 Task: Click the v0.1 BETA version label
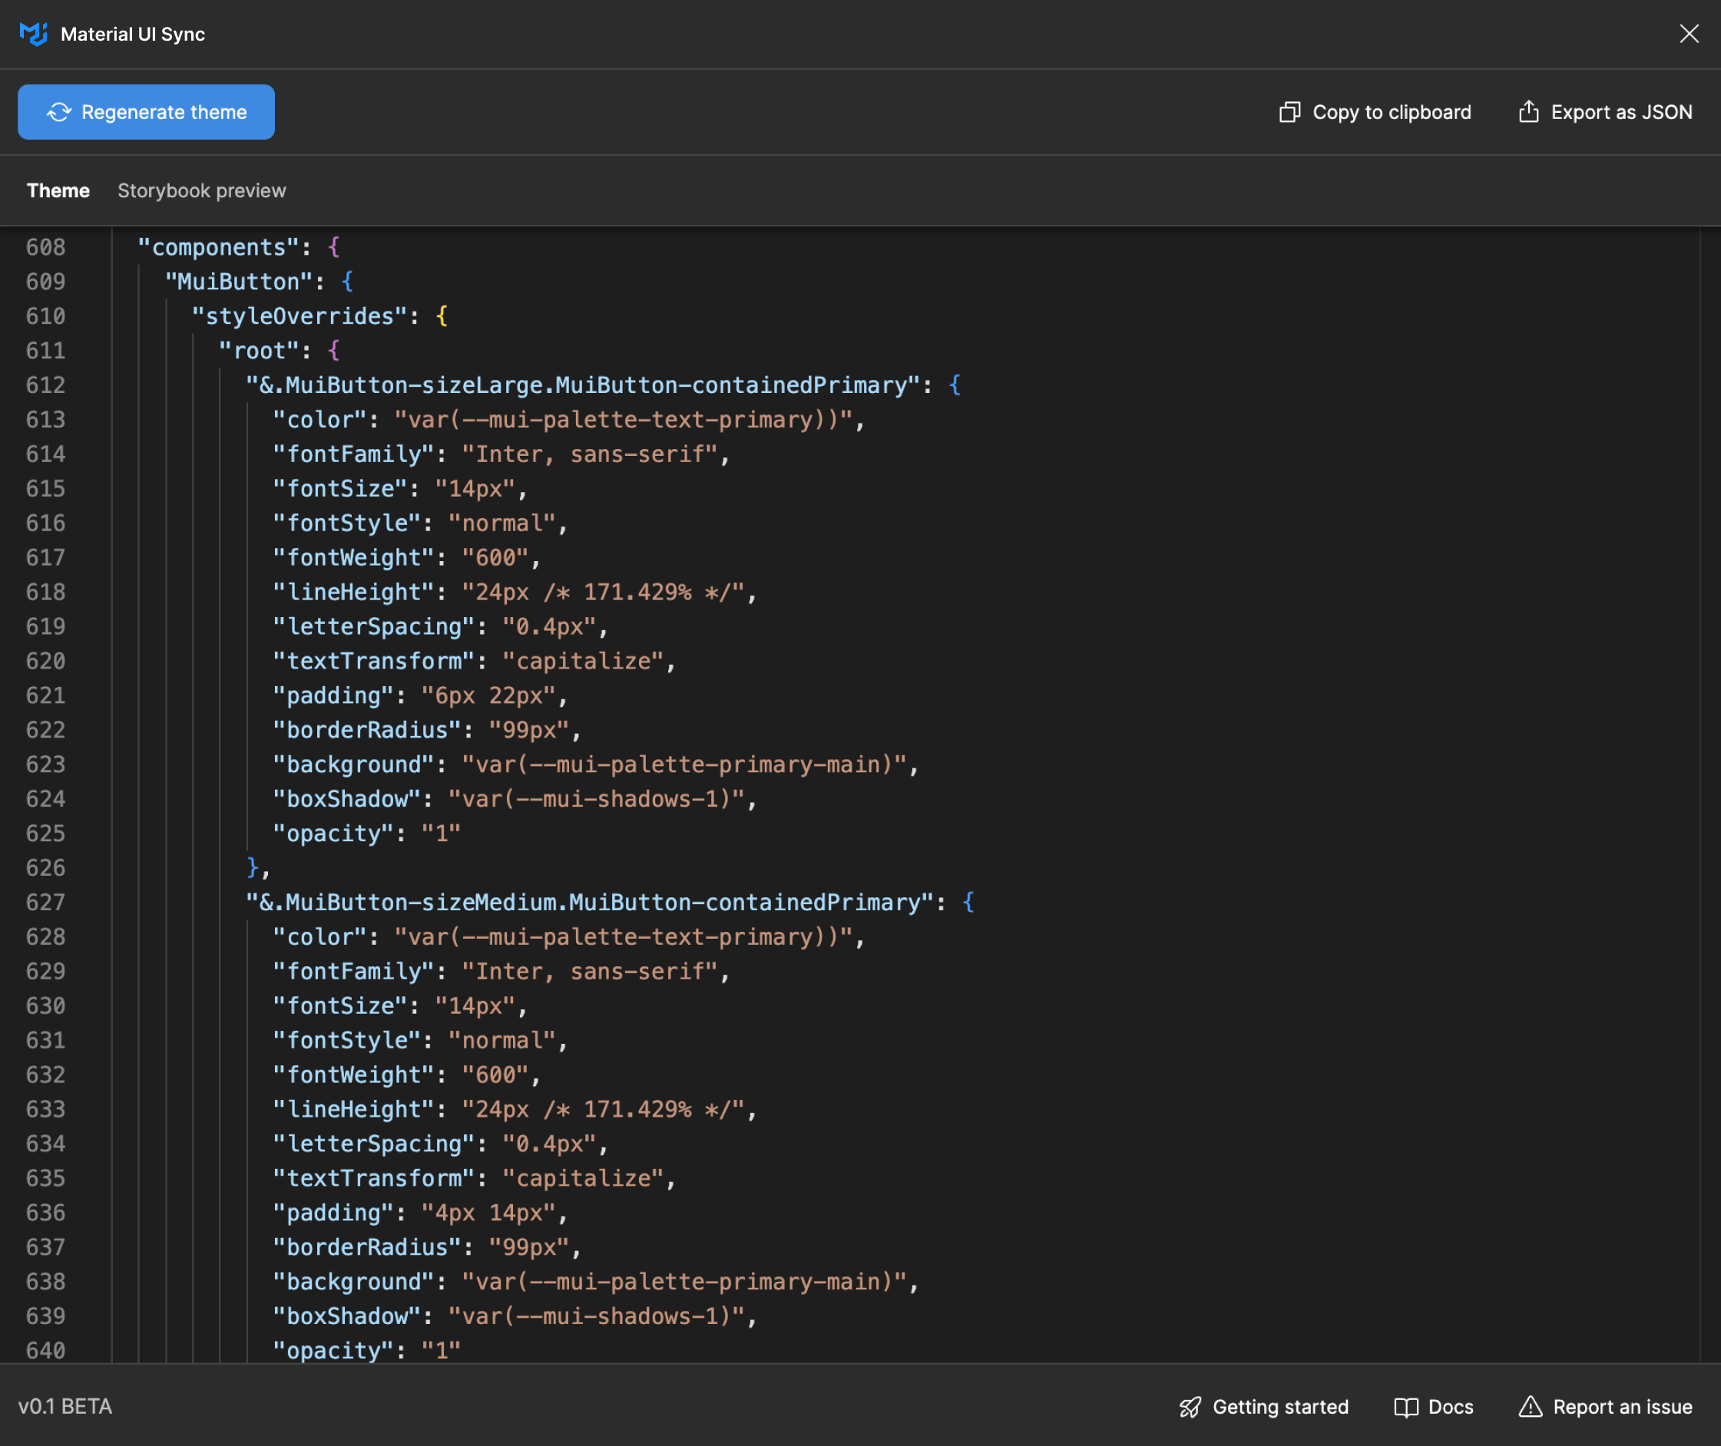coord(65,1406)
